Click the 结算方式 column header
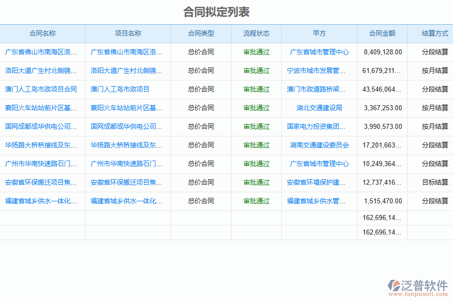The image size is (453, 302). [x=434, y=34]
